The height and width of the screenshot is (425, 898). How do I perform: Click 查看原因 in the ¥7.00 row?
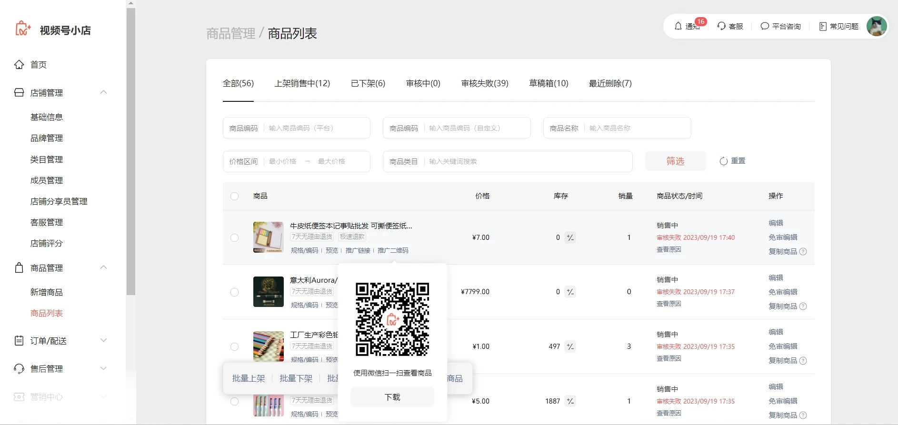click(x=669, y=249)
